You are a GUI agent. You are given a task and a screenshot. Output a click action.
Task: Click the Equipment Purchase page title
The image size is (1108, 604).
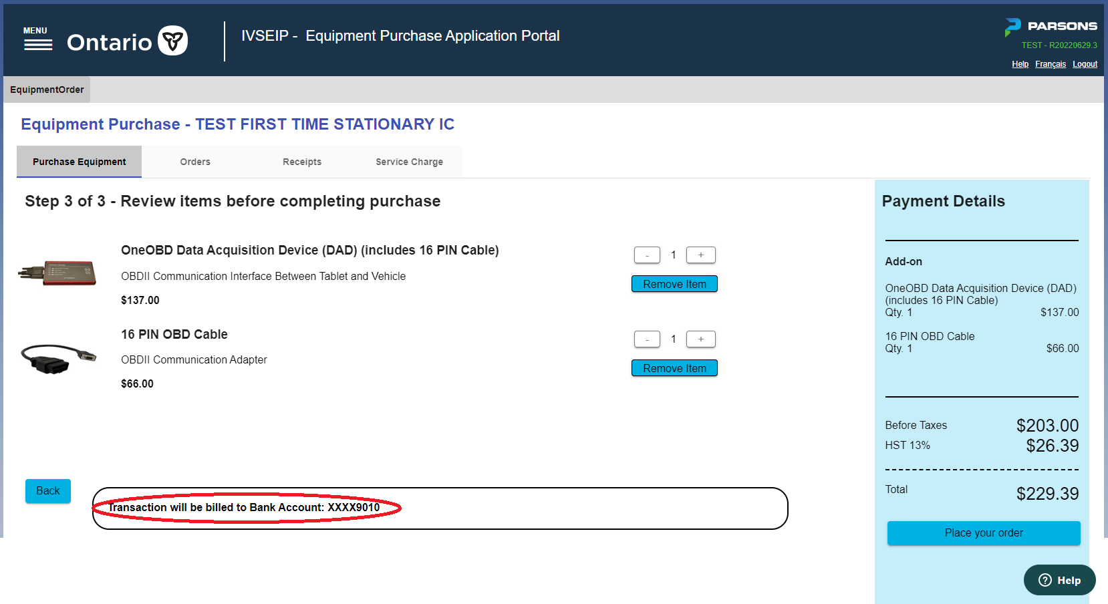(237, 124)
